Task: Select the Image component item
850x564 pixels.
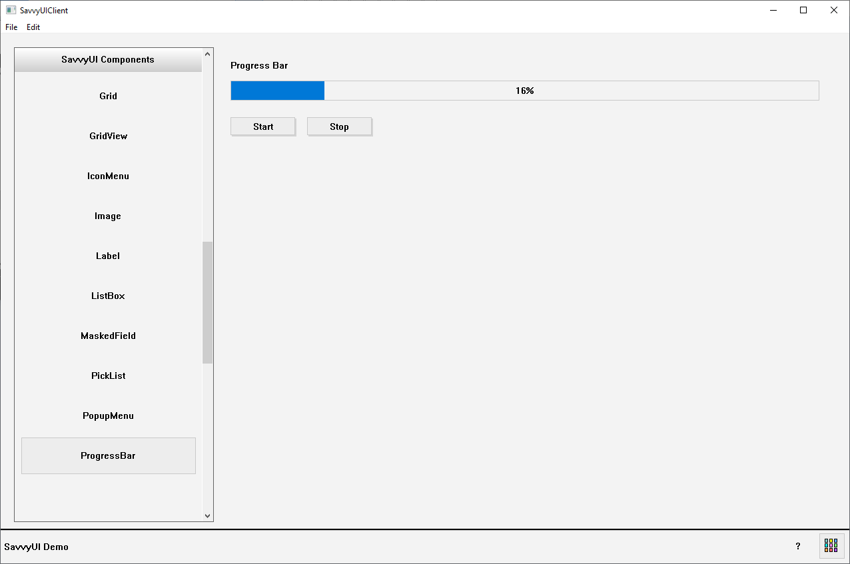Action: coord(108,216)
